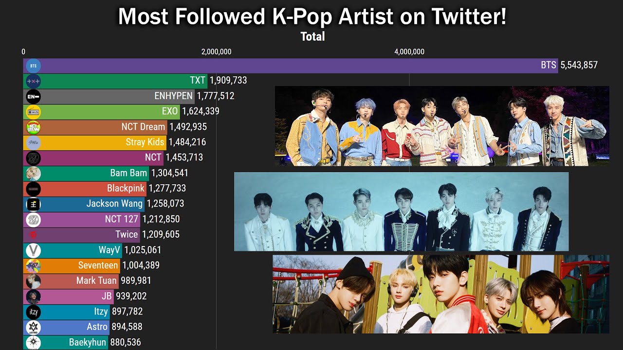
Task: Open the TXT group photo thumbnail
Action: pyautogui.click(x=441, y=294)
